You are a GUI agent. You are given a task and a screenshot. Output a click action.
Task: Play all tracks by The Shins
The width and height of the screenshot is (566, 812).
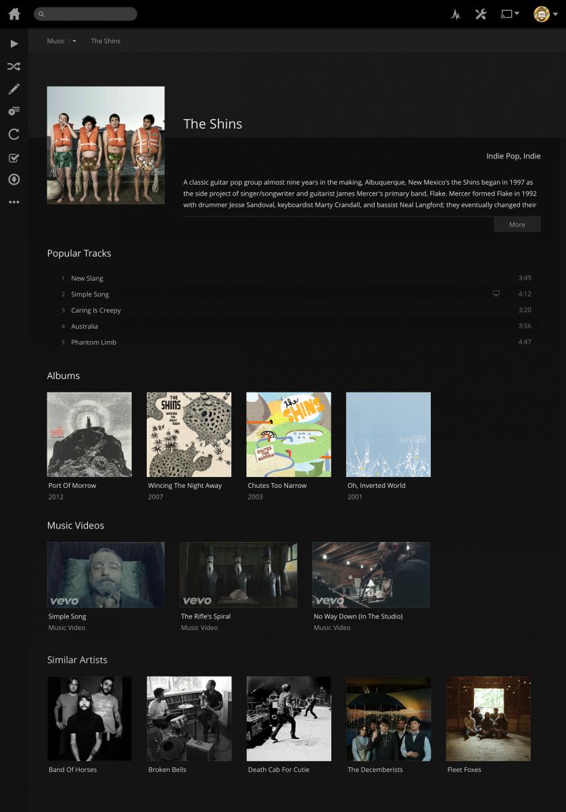tap(14, 44)
